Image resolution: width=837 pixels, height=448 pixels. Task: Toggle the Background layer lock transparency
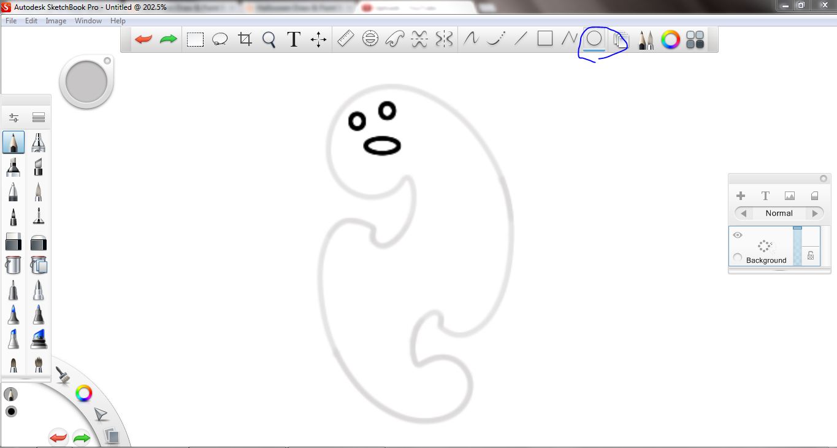(811, 256)
